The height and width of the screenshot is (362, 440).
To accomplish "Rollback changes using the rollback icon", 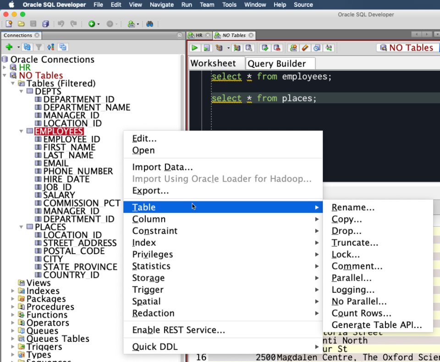I will point(277,48).
